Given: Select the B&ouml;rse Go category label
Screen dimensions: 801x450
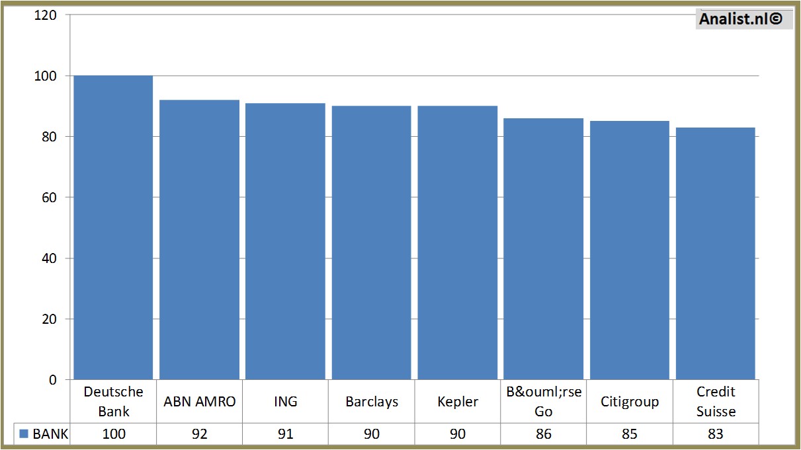Looking at the screenshot, I should 543,401.
